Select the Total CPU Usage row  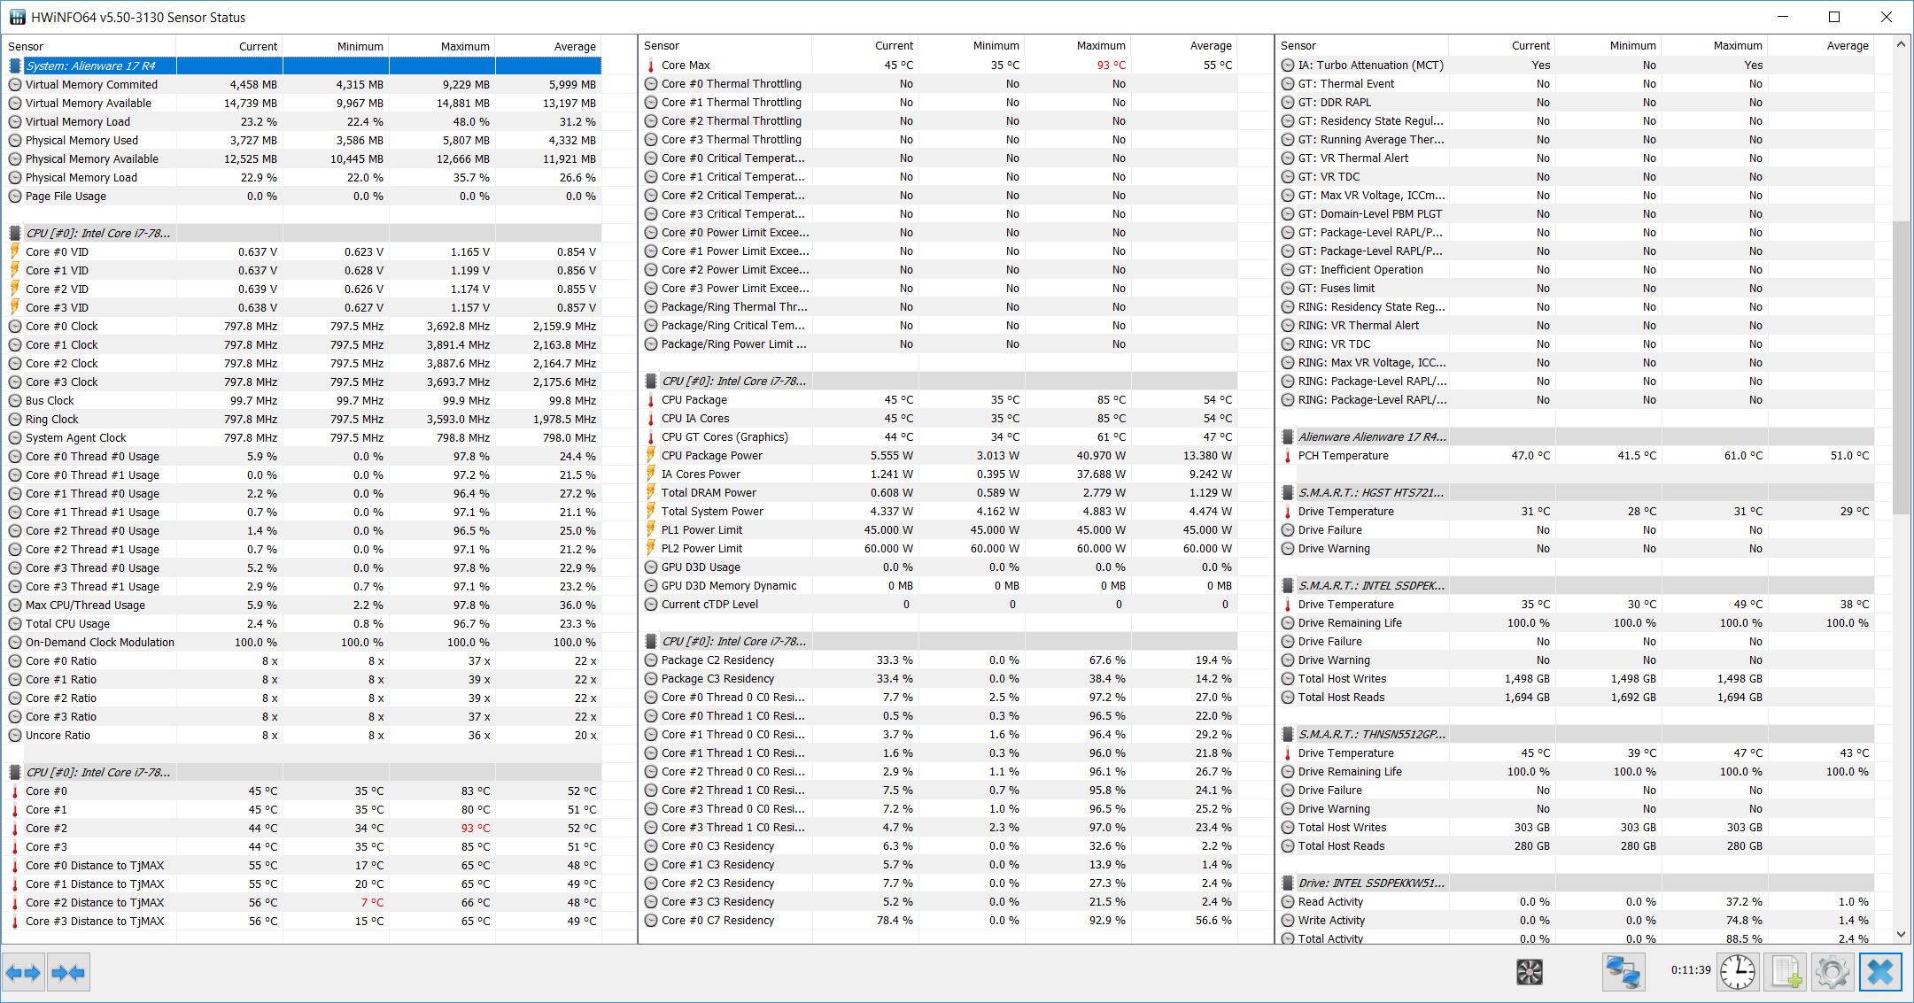[305, 623]
